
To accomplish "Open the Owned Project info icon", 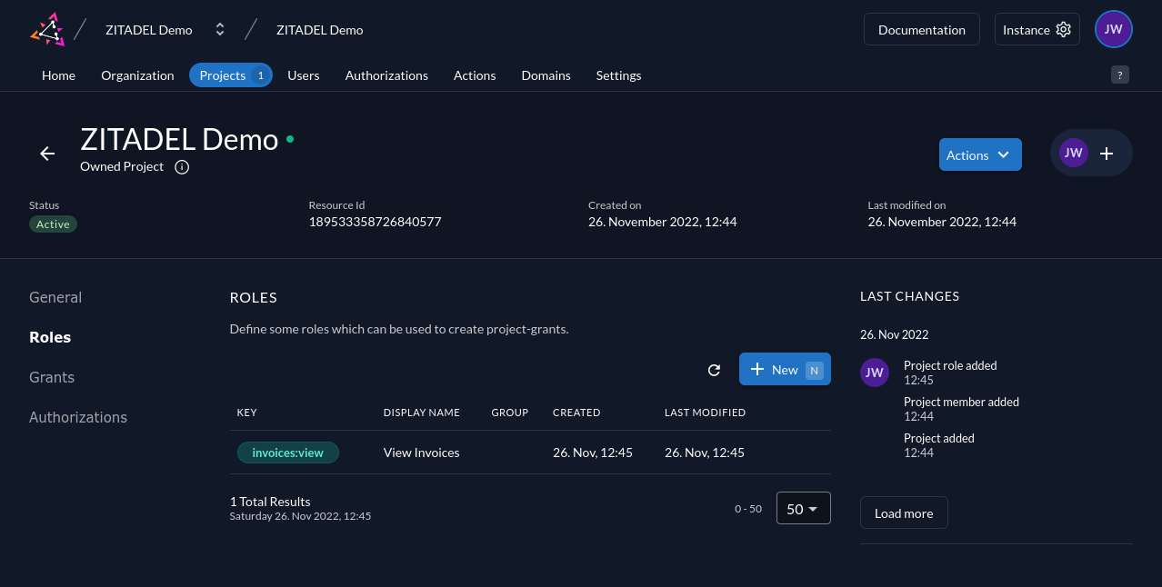I will (x=182, y=167).
